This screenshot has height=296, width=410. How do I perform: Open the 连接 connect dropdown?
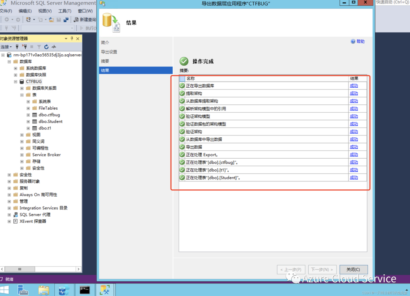6,47
